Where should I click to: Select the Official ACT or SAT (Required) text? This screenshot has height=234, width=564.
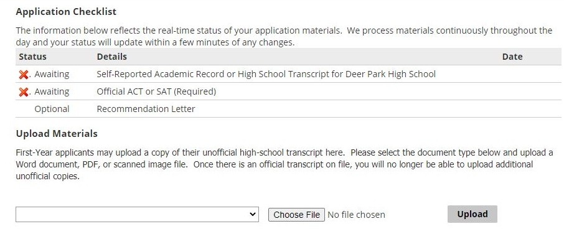(x=156, y=91)
